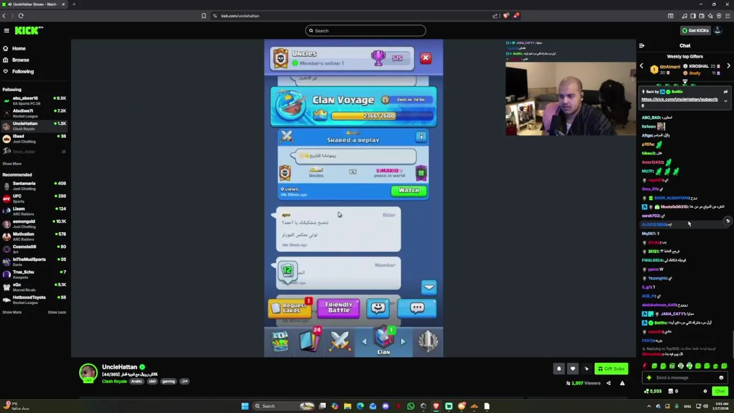Open the Kick hamburger menu
Image resolution: width=734 pixels, height=413 pixels.
tap(6, 30)
